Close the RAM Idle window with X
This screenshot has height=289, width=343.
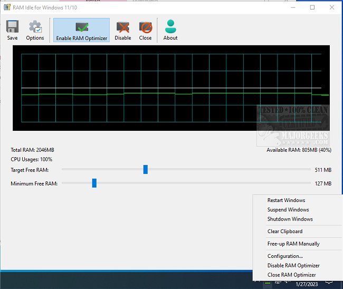[331, 7]
